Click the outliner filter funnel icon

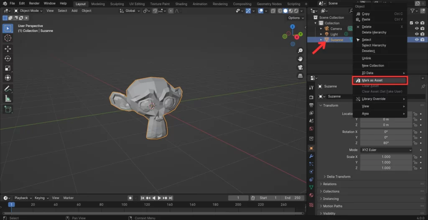(x=413, y=10)
